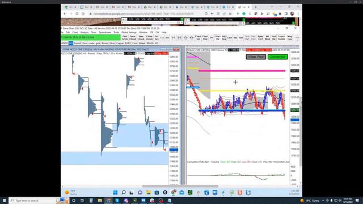Open File Explorer on remote taskbar
The width and height of the screenshot is (363, 204).
click(149, 193)
